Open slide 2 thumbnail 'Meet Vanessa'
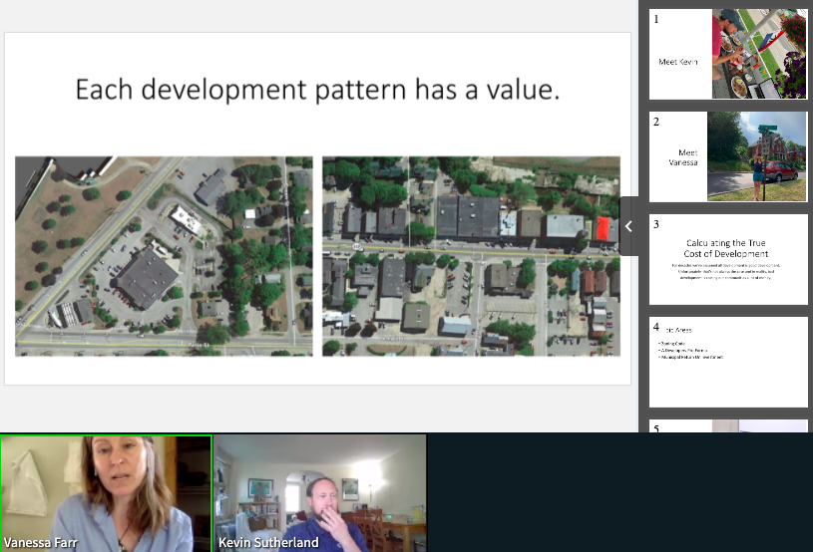Viewport: 813px width, 552px height. pos(728,156)
